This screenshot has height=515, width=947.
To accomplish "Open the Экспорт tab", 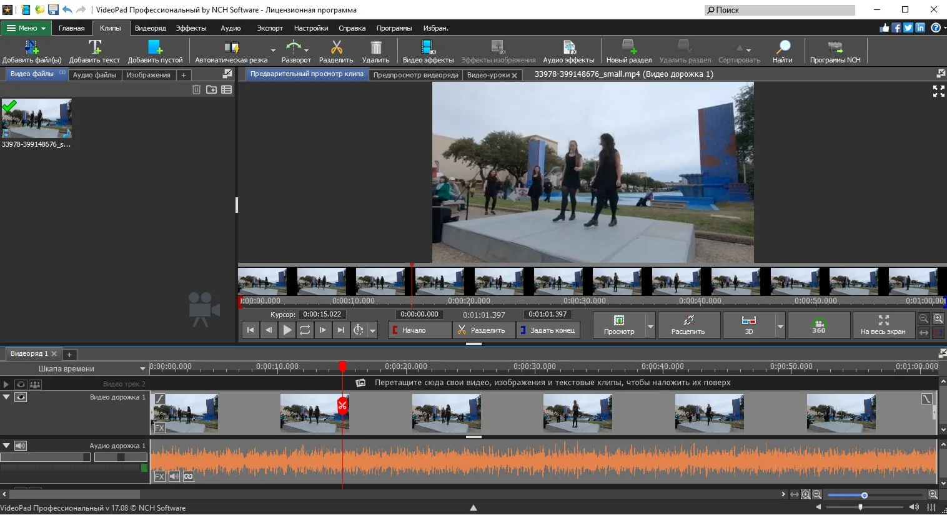I will (270, 28).
